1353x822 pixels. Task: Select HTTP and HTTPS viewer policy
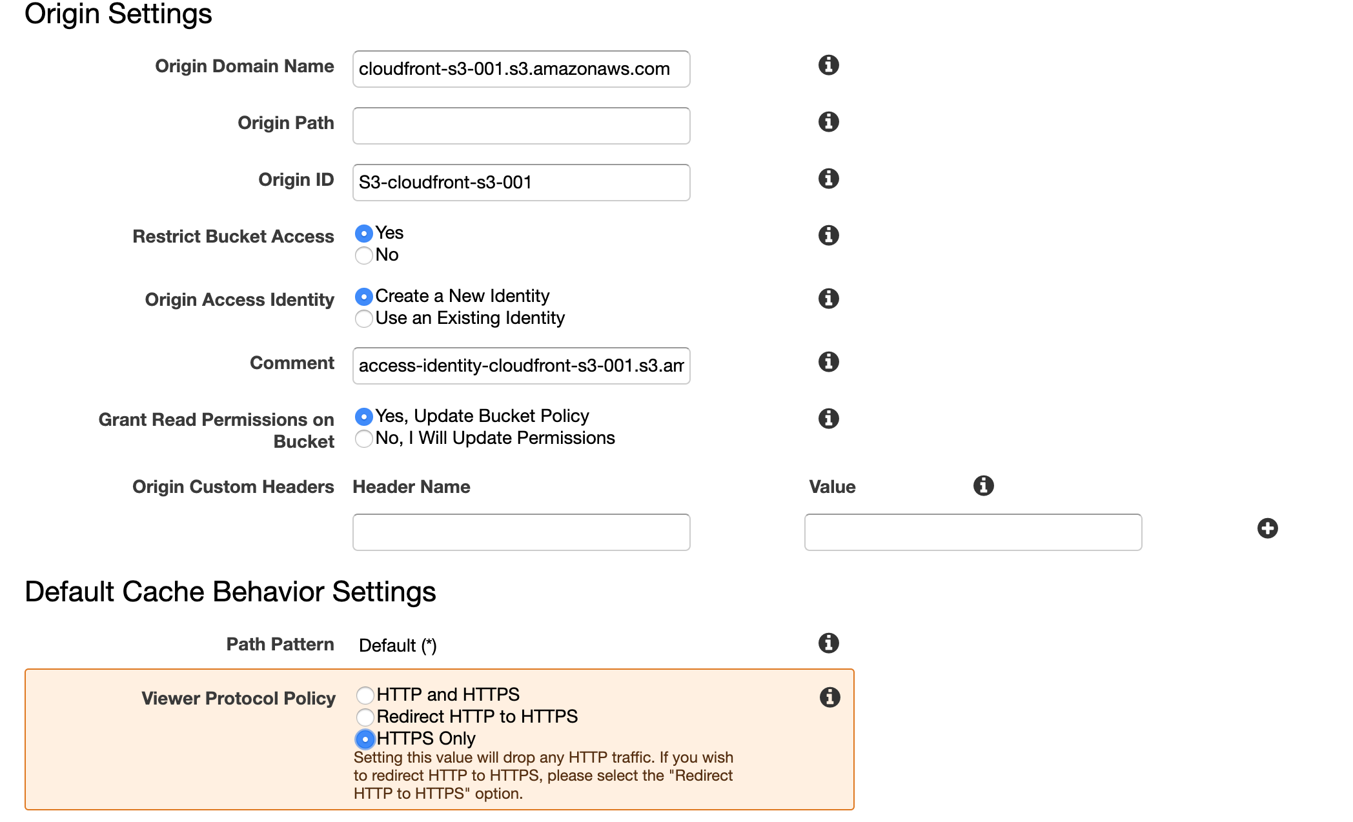365,695
